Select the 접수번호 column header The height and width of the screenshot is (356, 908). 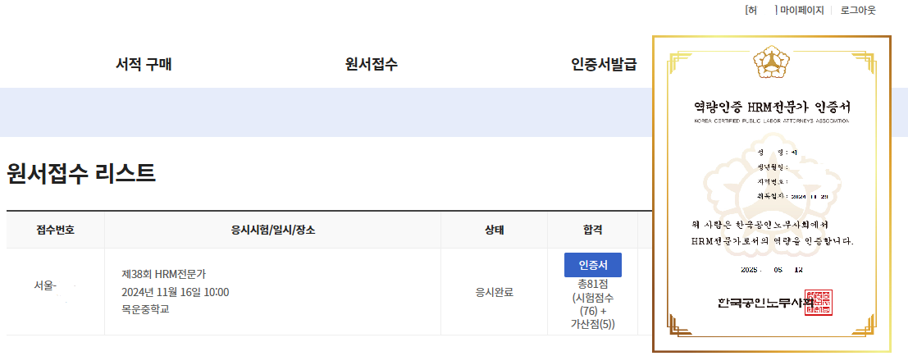click(55, 230)
